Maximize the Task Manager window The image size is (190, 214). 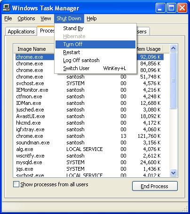coord(171,8)
